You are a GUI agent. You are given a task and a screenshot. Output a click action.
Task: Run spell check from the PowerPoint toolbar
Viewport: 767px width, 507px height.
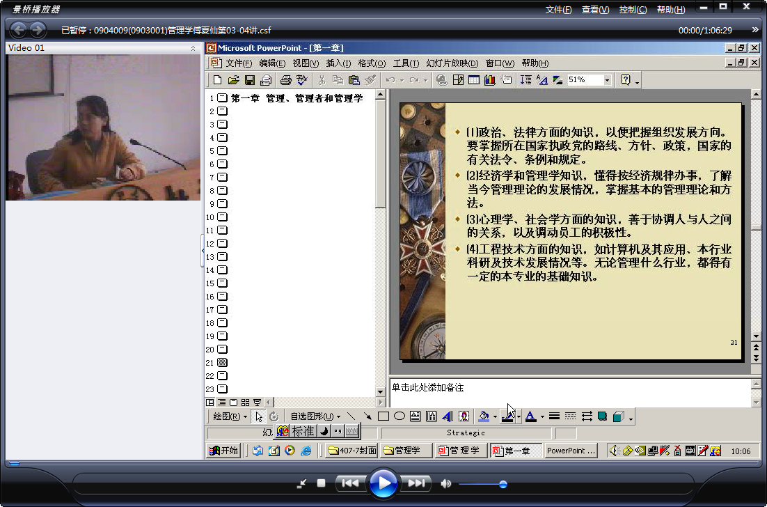point(302,80)
